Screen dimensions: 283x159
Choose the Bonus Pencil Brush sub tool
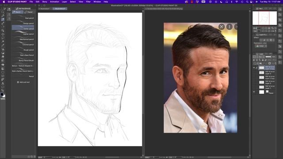[23, 60]
